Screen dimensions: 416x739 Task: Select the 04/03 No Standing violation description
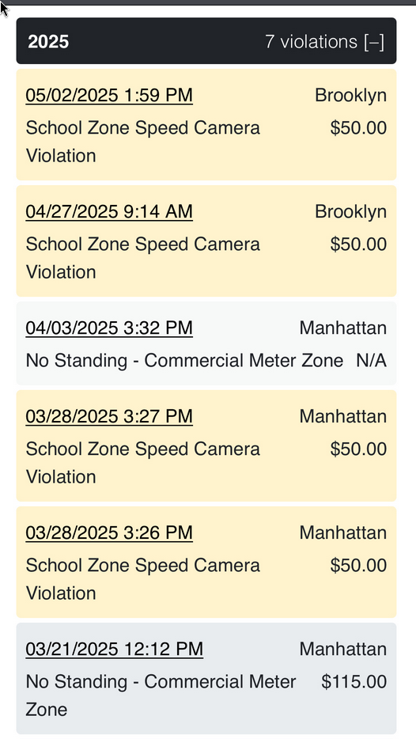coord(184,361)
